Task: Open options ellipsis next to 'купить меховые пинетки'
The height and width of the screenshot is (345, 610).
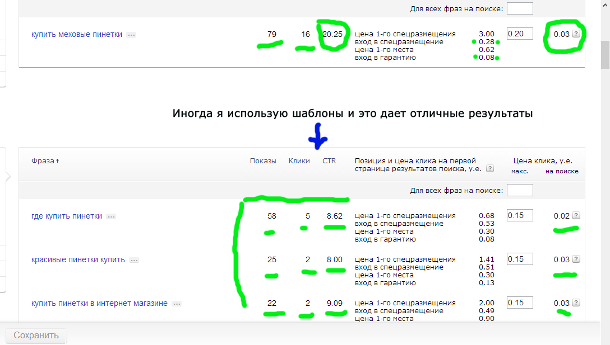Action: click(x=132, y=35)
